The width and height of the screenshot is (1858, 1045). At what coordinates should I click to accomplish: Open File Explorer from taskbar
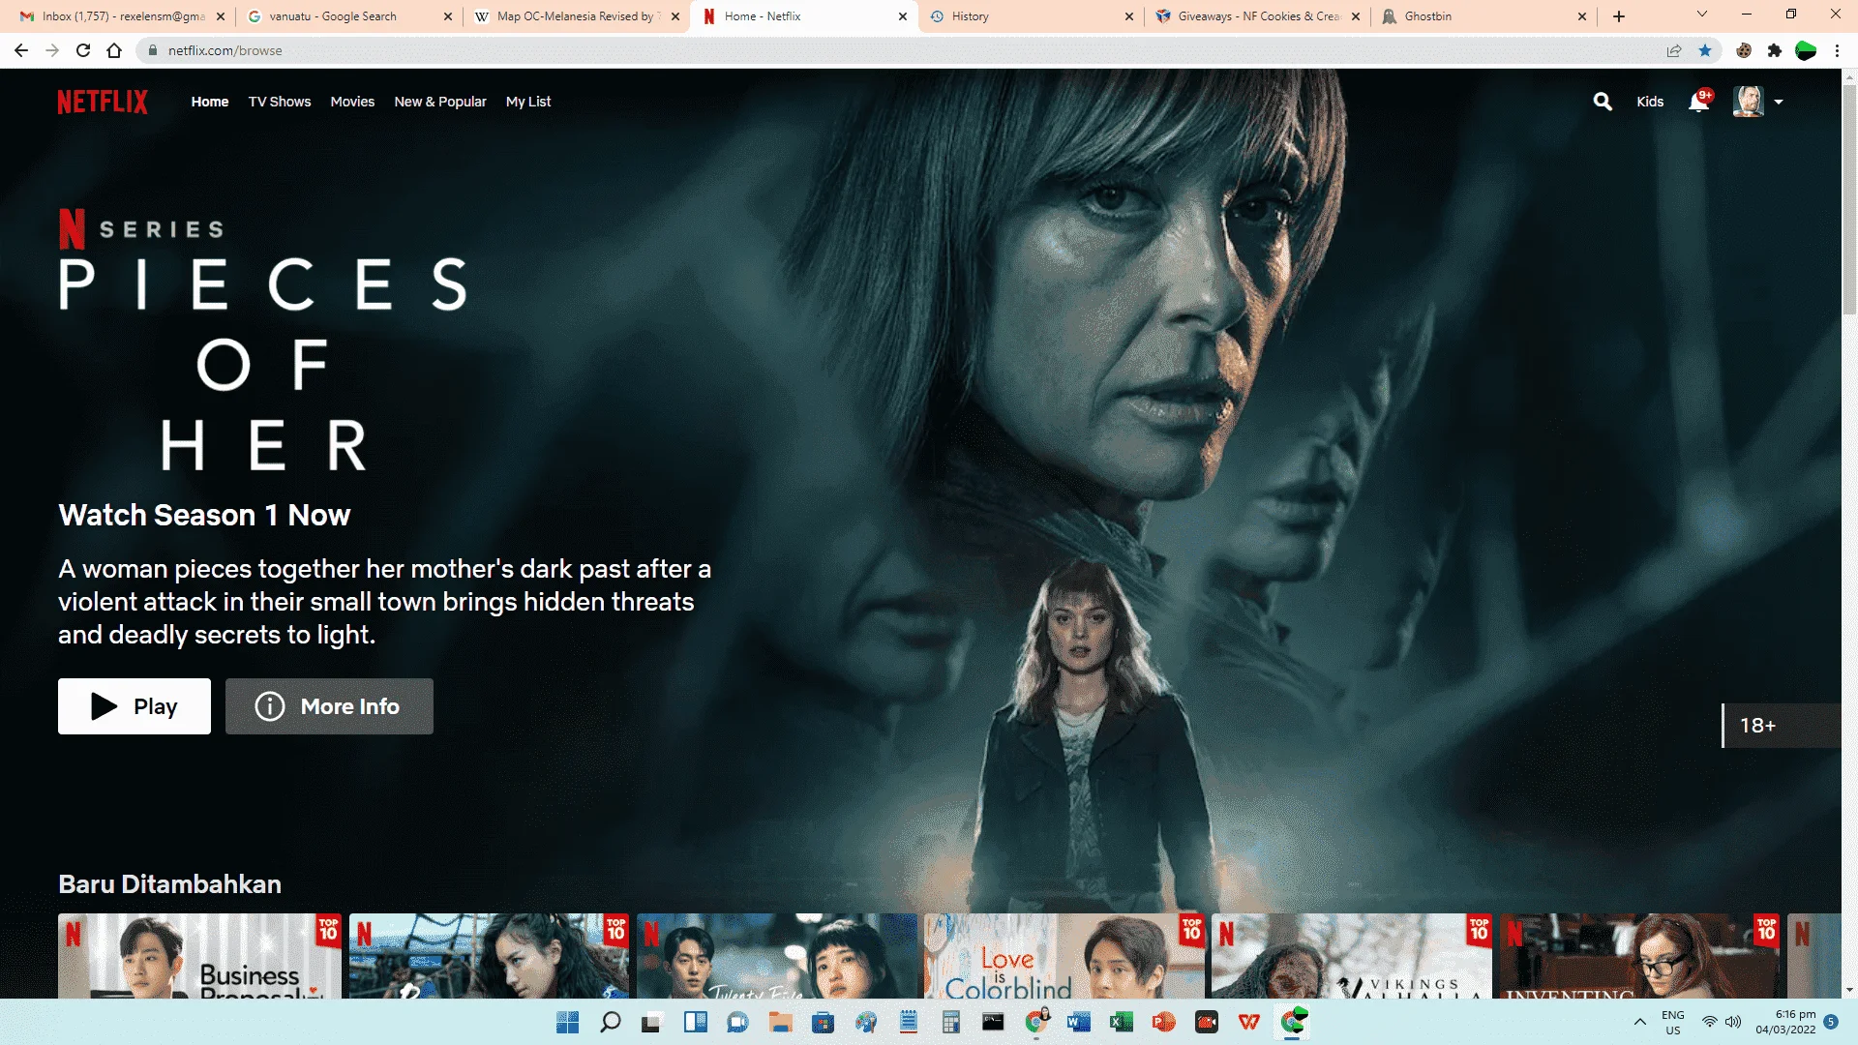(x=780, y=1022)
